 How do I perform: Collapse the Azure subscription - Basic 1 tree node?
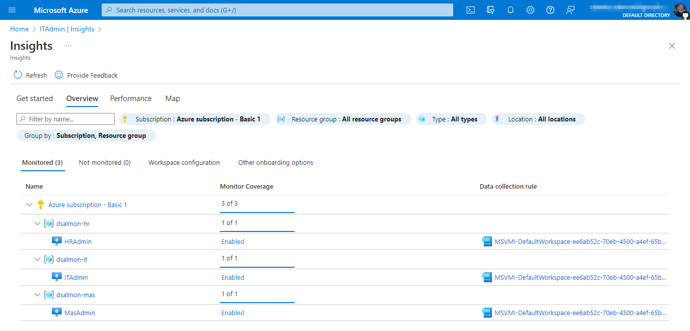coord(29,205)
